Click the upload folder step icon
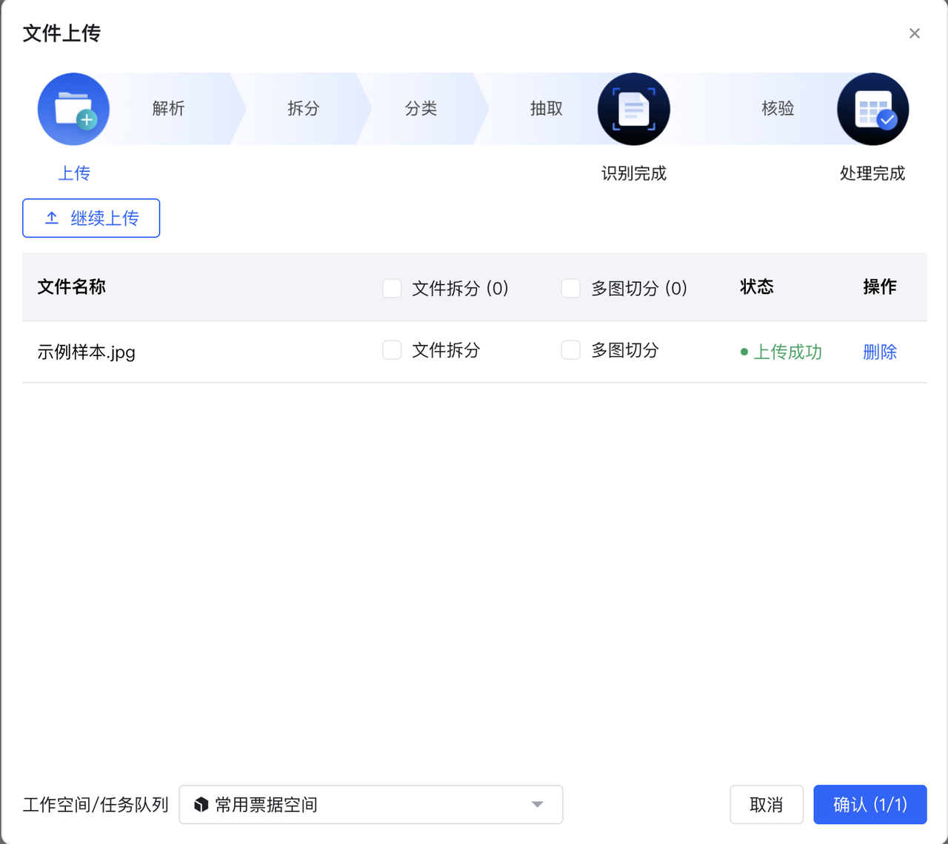The width and height of the screenshot is (948, 844). point(73,109)
